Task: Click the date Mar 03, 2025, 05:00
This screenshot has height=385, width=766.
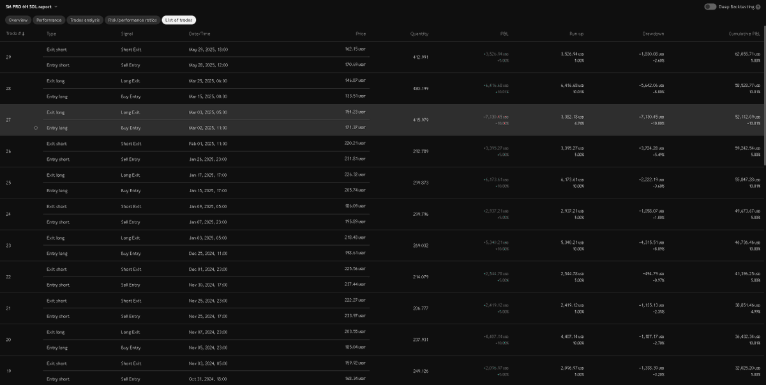Action: pos(209,112)
